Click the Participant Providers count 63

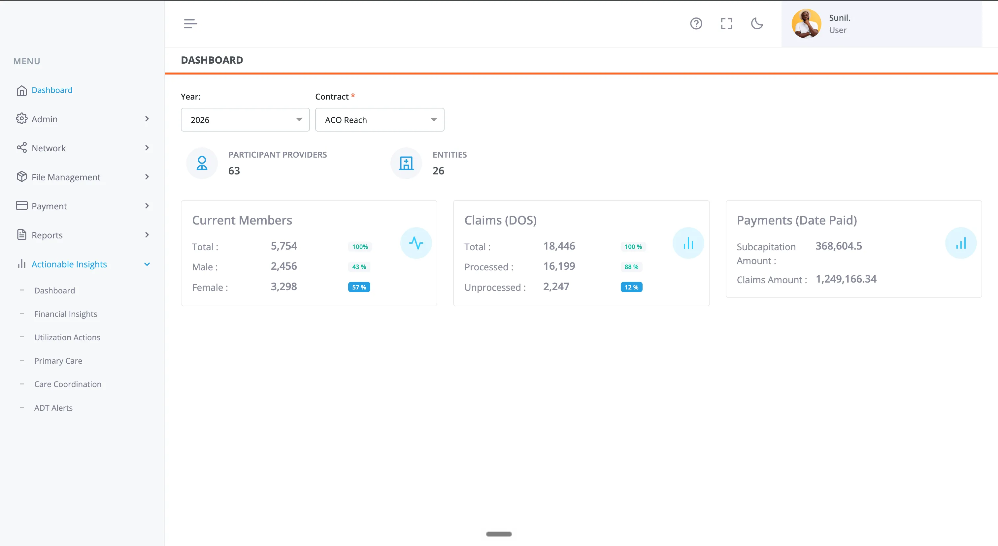pyautogui.click(x=234, y=171)
